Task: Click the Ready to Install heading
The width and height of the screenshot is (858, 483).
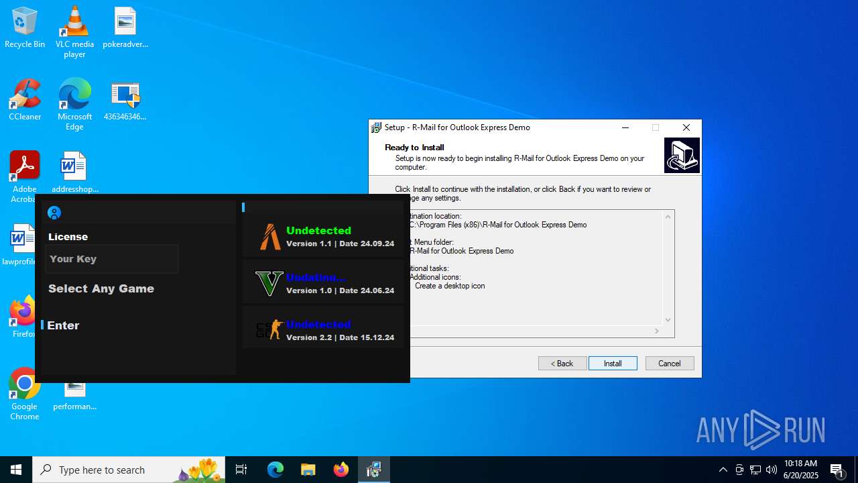Action: pos(414,148)
